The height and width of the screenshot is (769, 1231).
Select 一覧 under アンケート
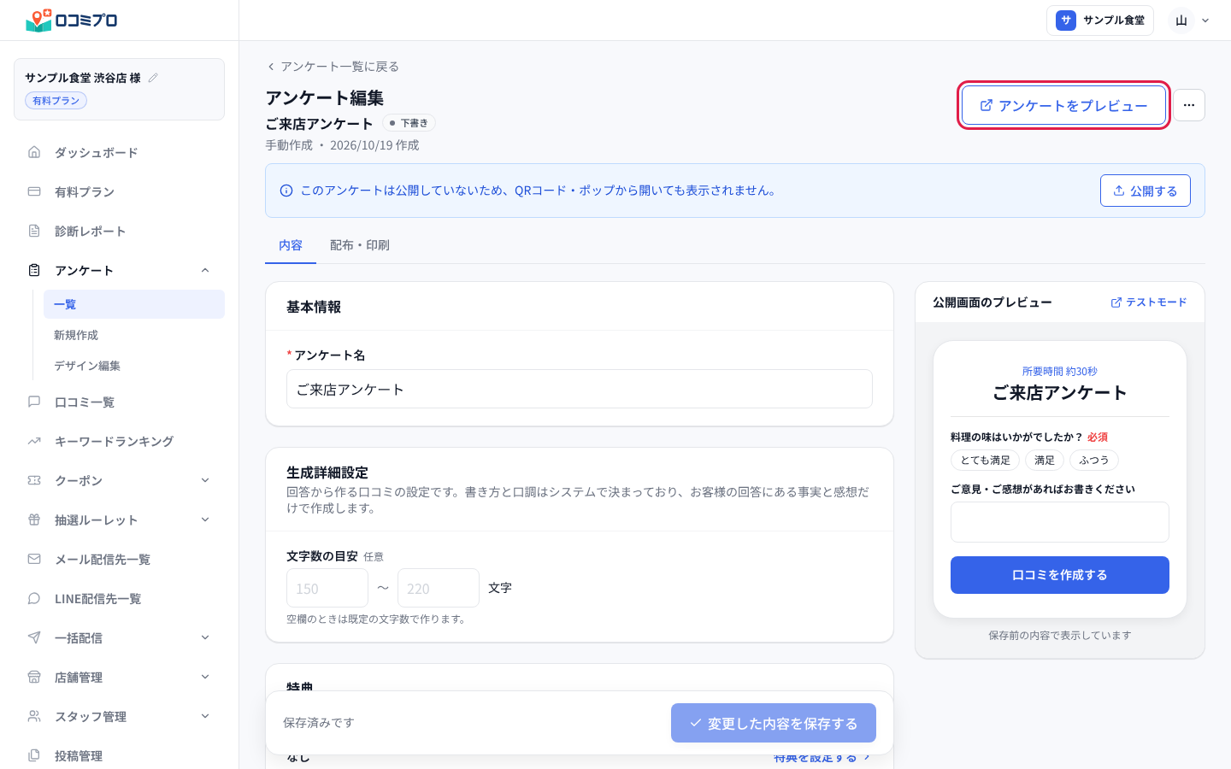coord(134,304)
